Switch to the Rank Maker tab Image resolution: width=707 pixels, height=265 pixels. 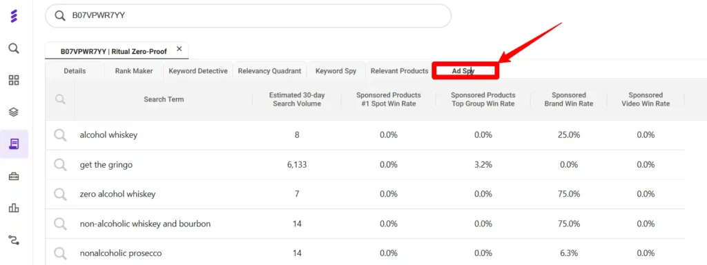[x=134, y=71]
